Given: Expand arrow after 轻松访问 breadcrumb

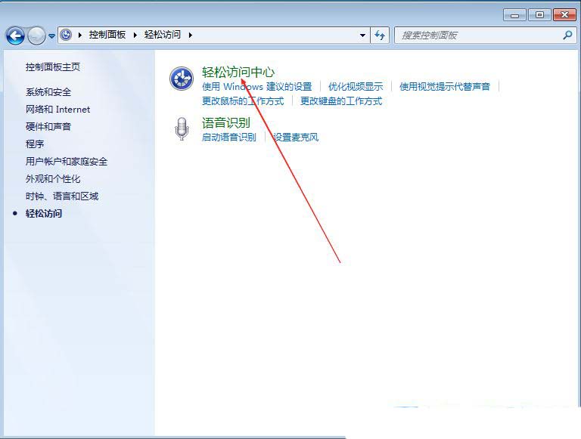Looking at the screenshot, I should pyautogui.click(x=191, y=36).
